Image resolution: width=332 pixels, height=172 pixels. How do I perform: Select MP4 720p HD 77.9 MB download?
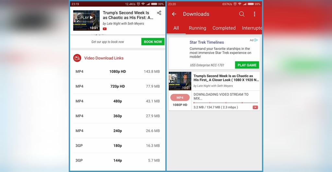coord(117,86)
